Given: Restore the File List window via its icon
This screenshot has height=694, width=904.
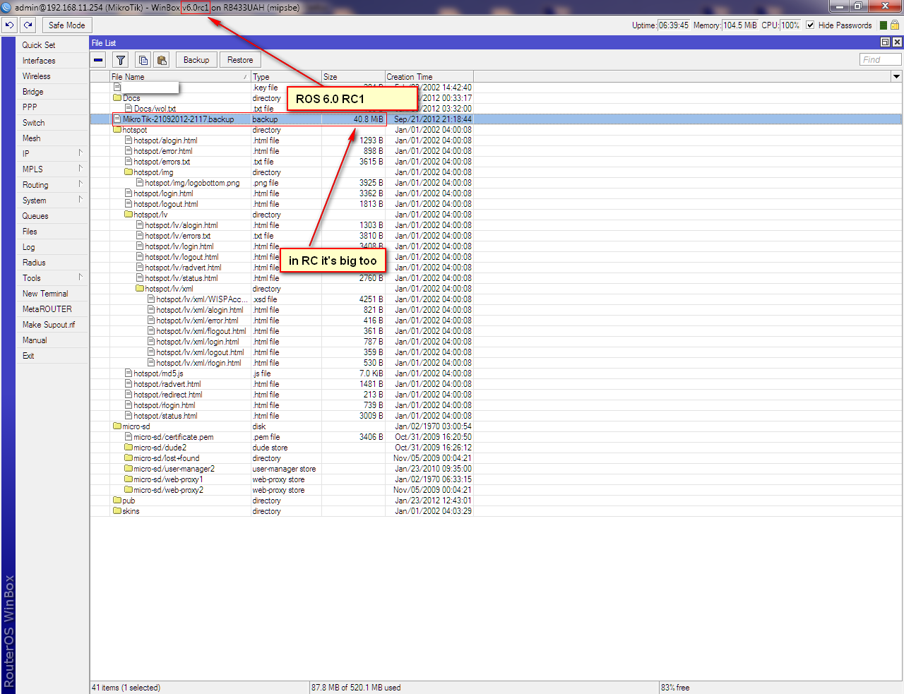Looking at the screenshot, I should tap(886, 42).
